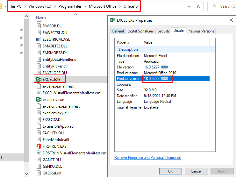Close the EXCEL.EXE Properties dialog
Screen dimensions: 236x177
231,20
